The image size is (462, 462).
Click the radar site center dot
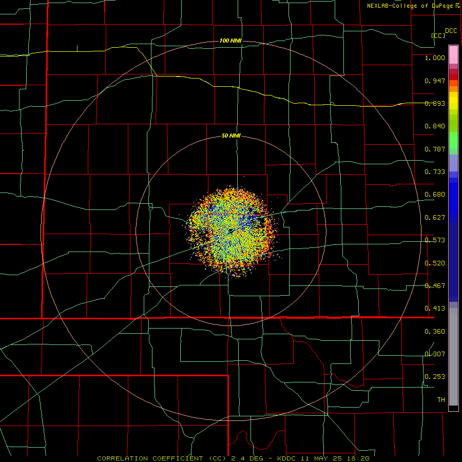pos(230,230)
